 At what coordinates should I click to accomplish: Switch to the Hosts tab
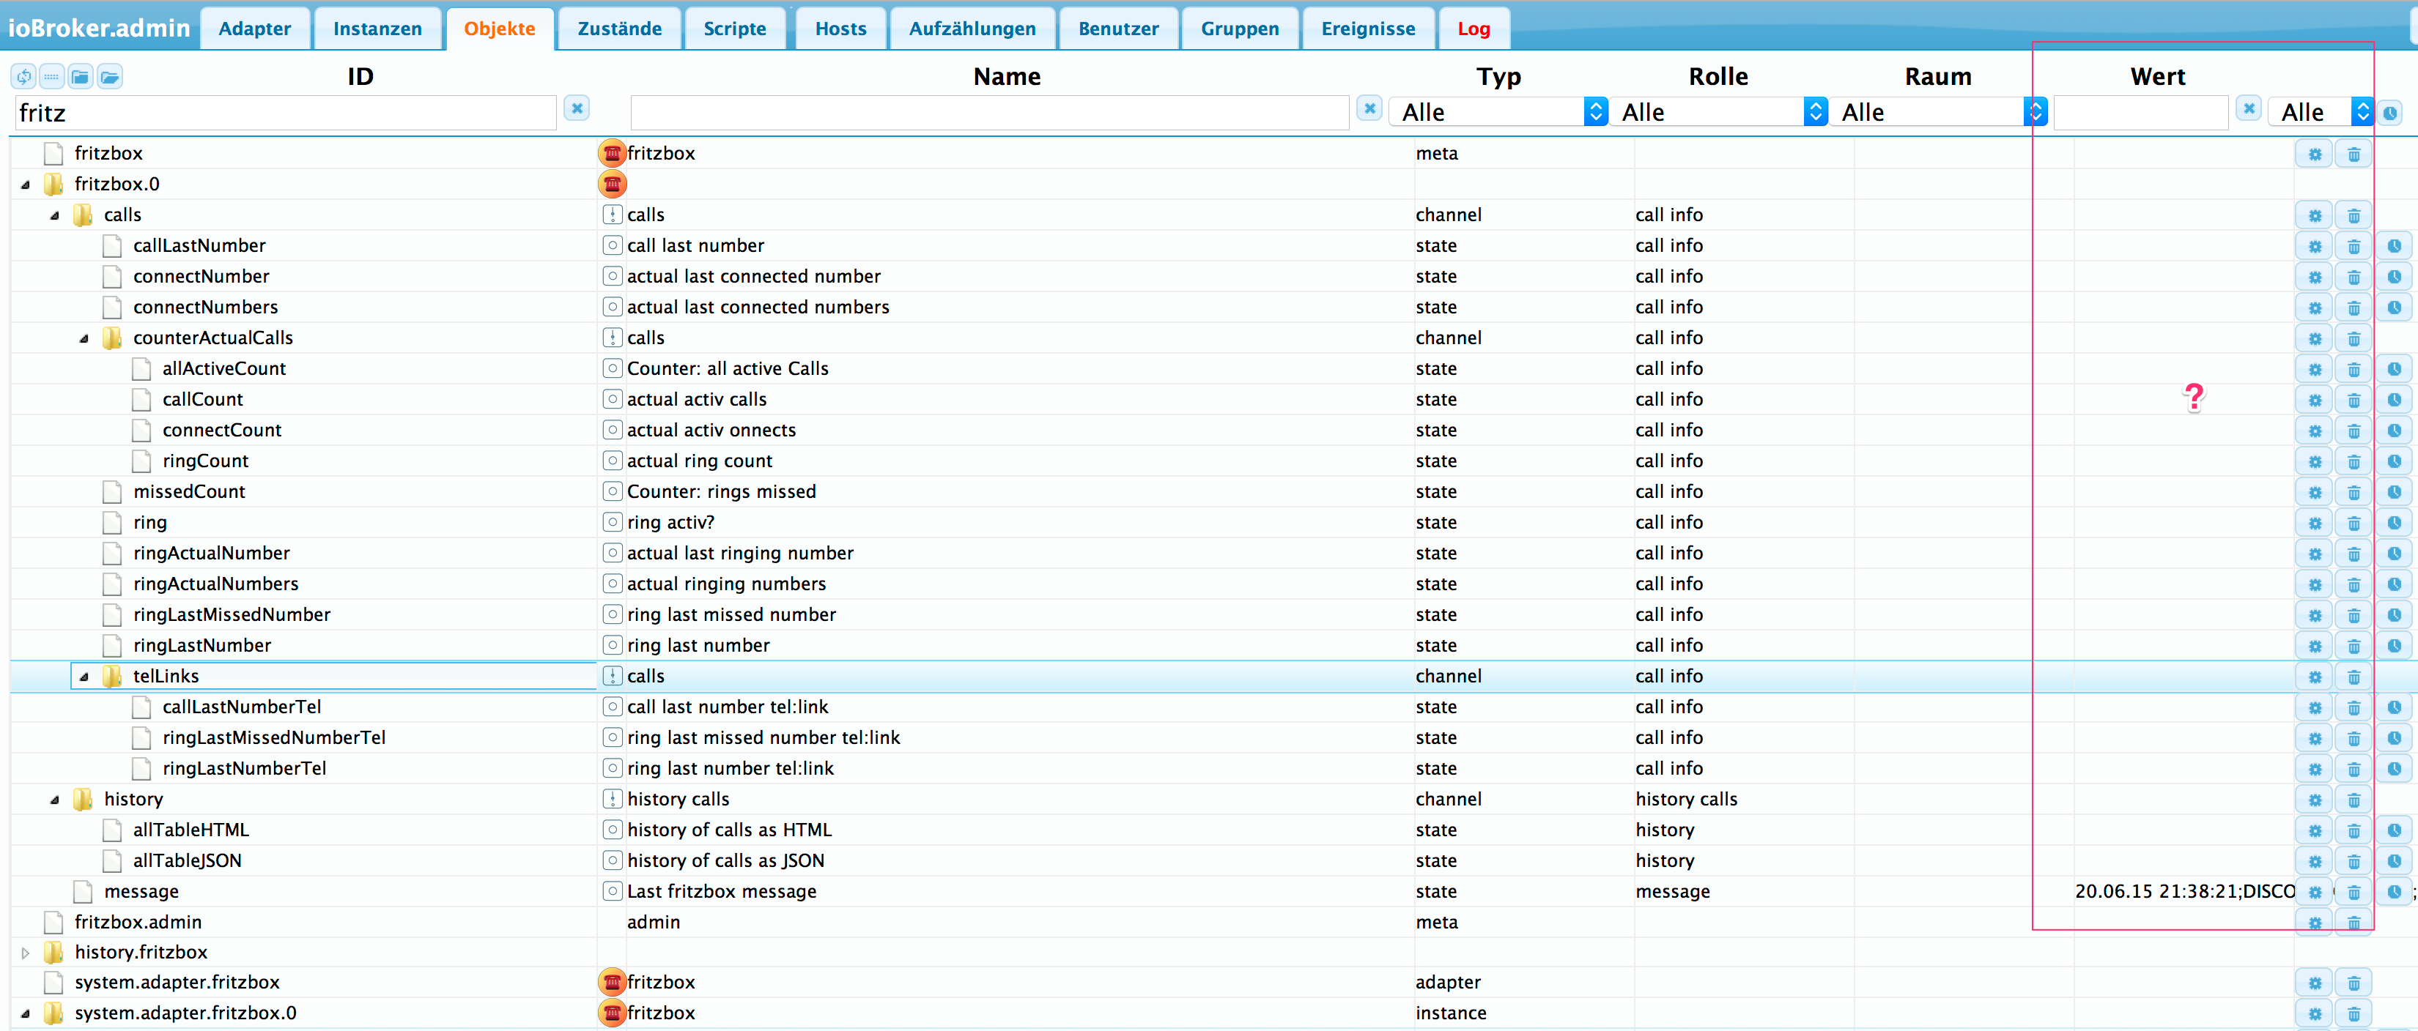point(840,29)
